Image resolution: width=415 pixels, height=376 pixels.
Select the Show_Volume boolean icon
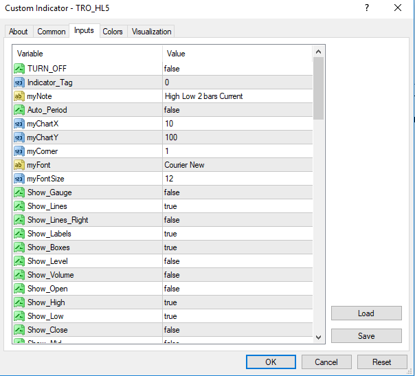[19, 275]
